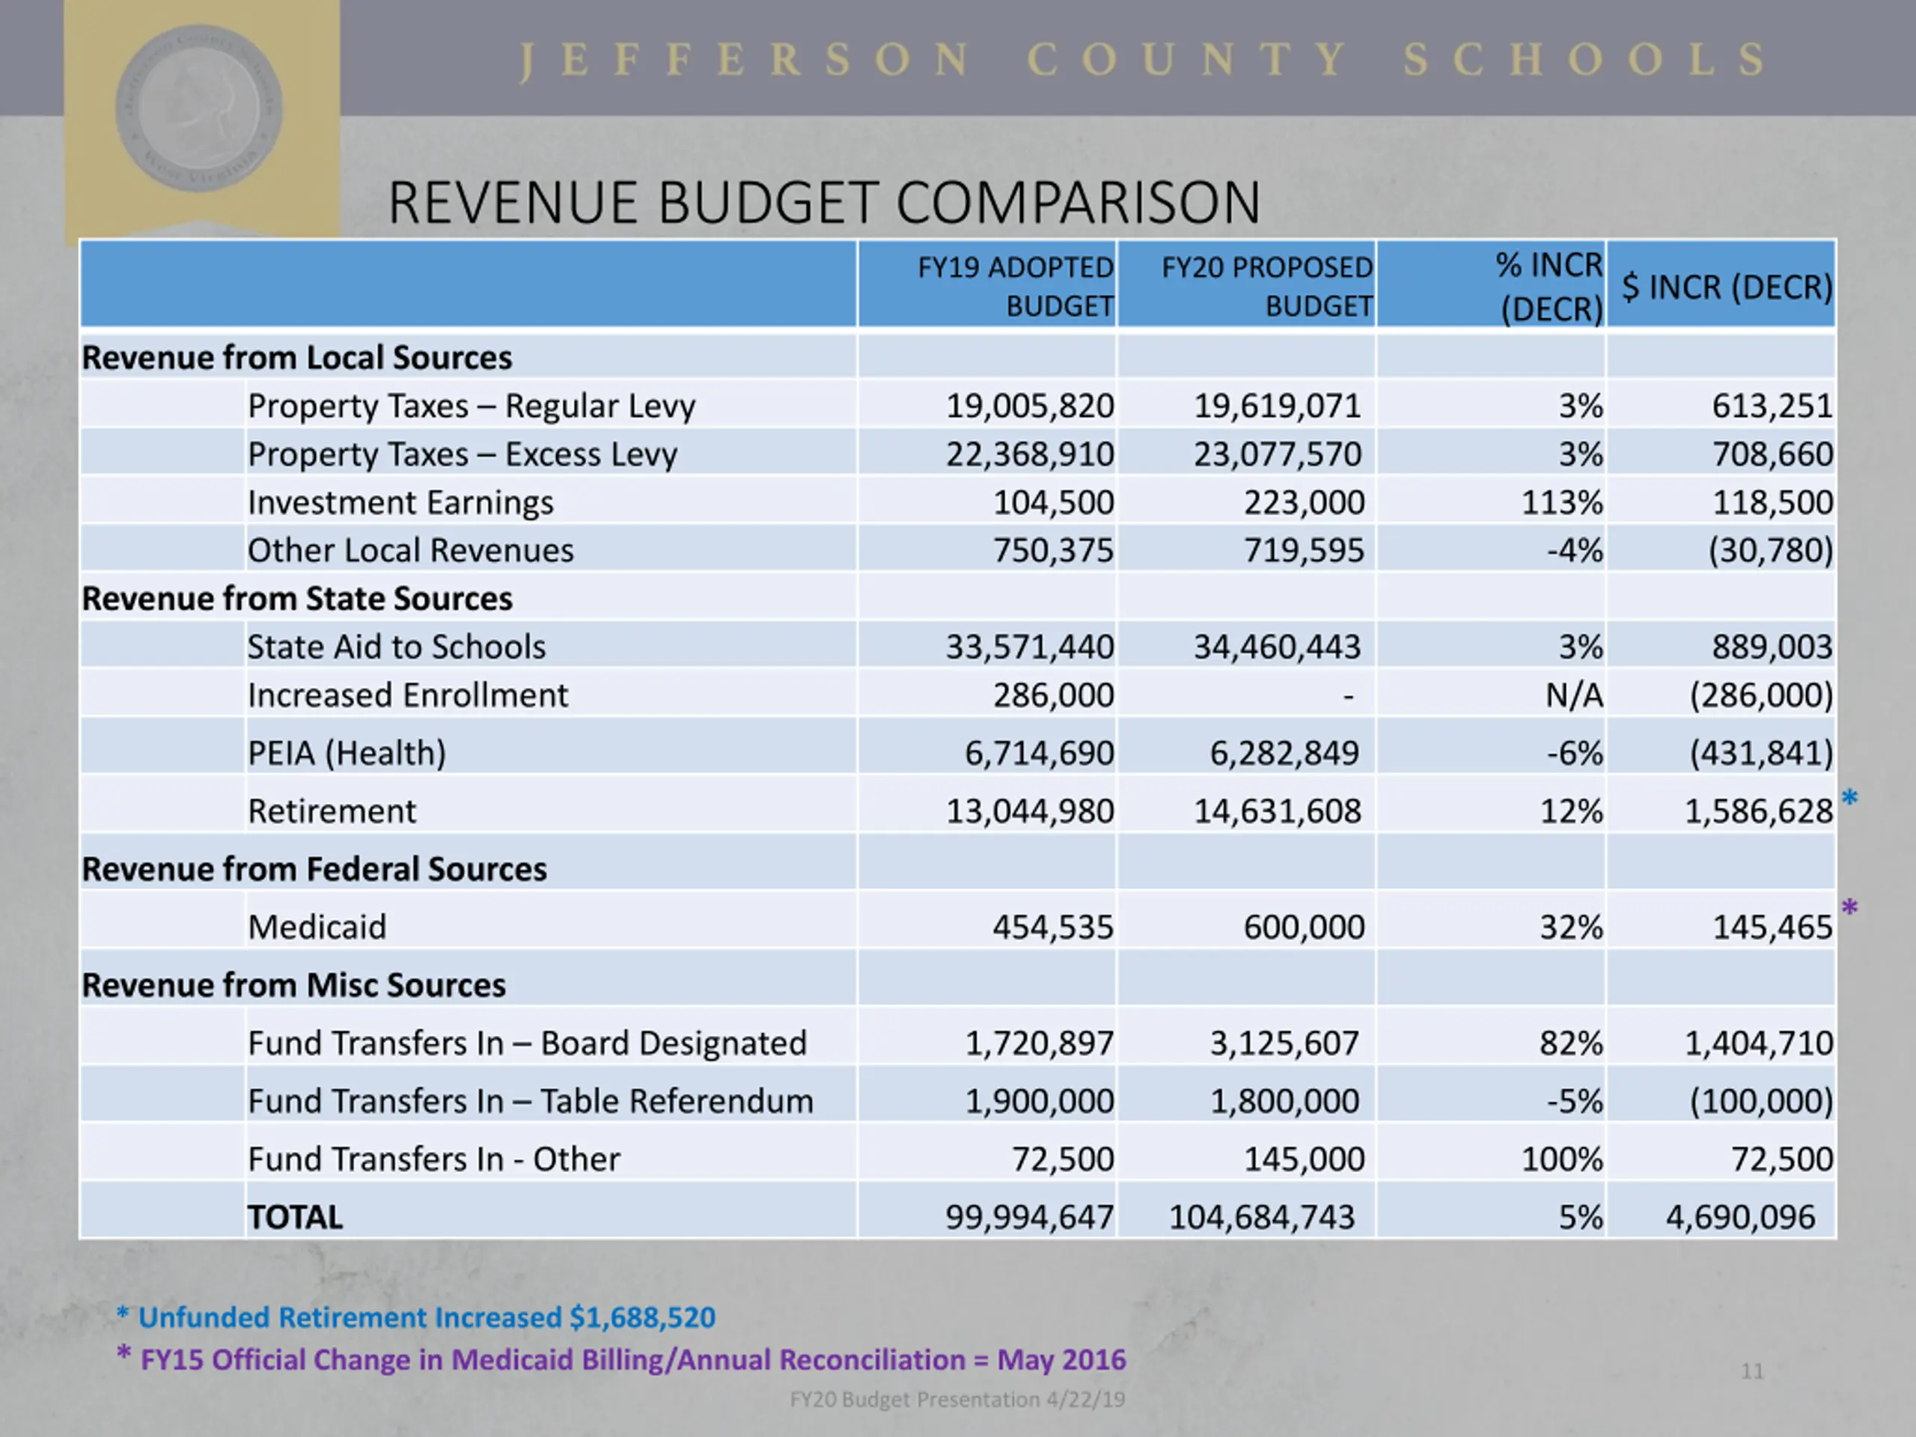Click the slide number 11
The width and height of the screenshot is (1916, 1437).
click(1752, 1370)
